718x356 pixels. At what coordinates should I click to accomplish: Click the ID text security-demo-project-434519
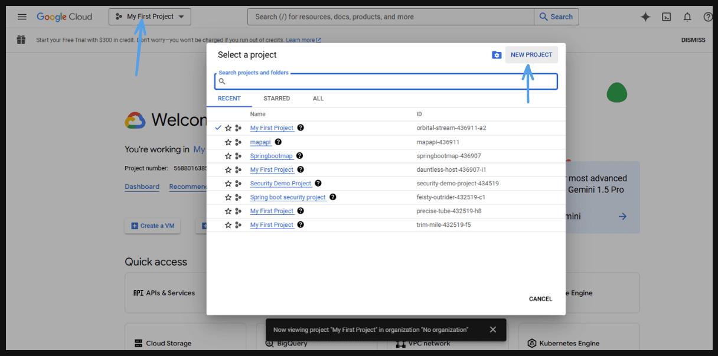click(x=458, y=184)
